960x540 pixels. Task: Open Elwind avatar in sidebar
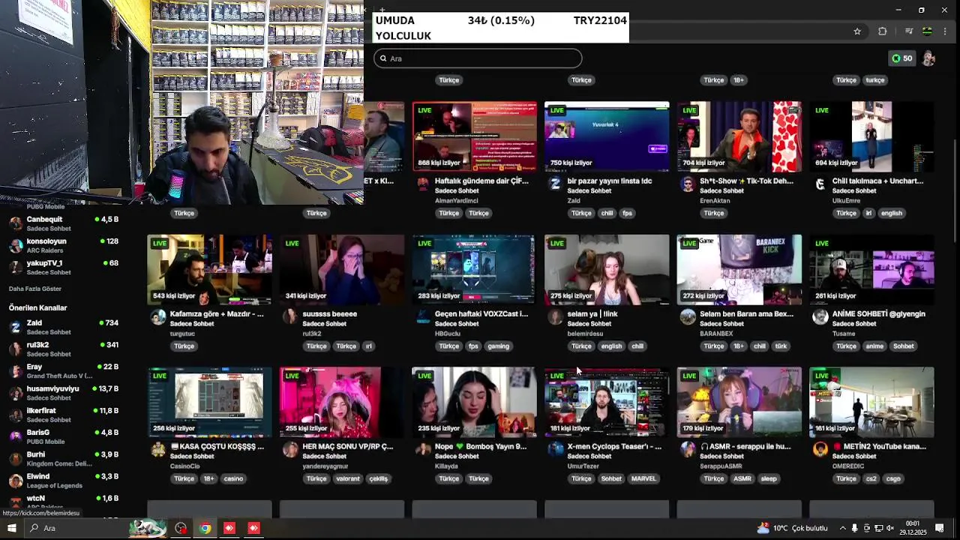point(16,480)
